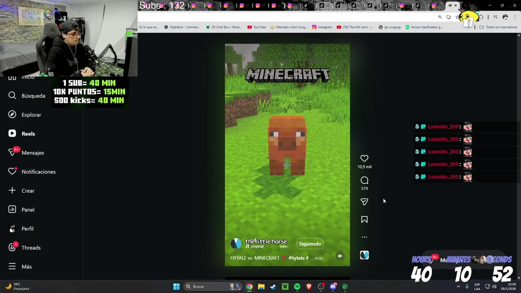Share the reel via the paper-plane icon
The width and height of the screenshot is (521, 293).
tap(364, 202)
